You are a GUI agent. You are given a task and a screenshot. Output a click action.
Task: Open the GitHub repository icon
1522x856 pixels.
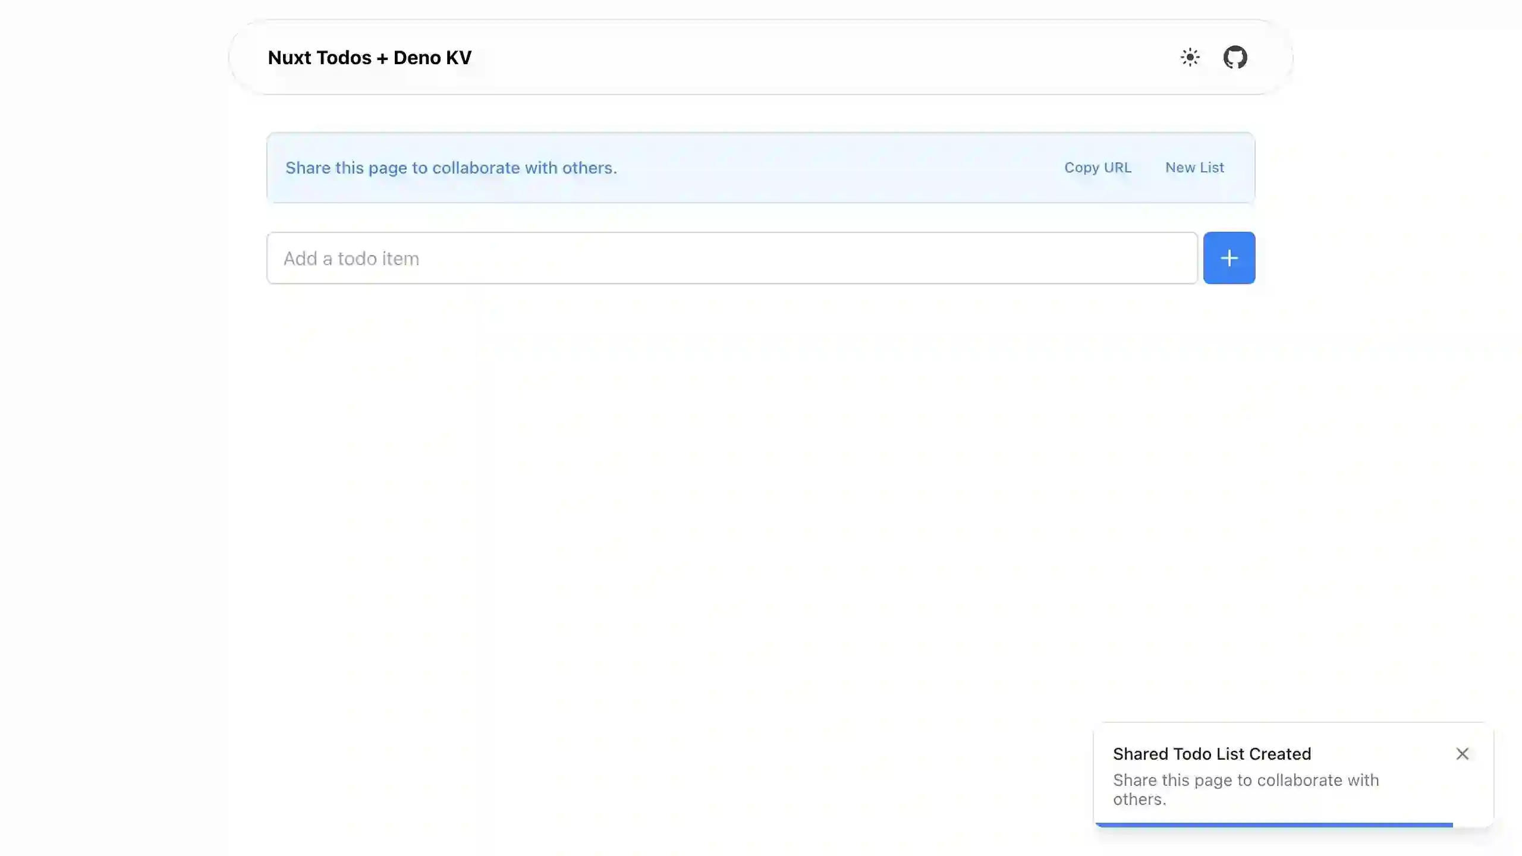(x=1235, y=58)
